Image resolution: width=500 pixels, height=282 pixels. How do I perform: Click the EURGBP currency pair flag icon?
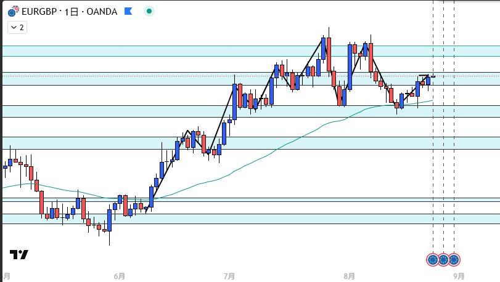point(12,12)
